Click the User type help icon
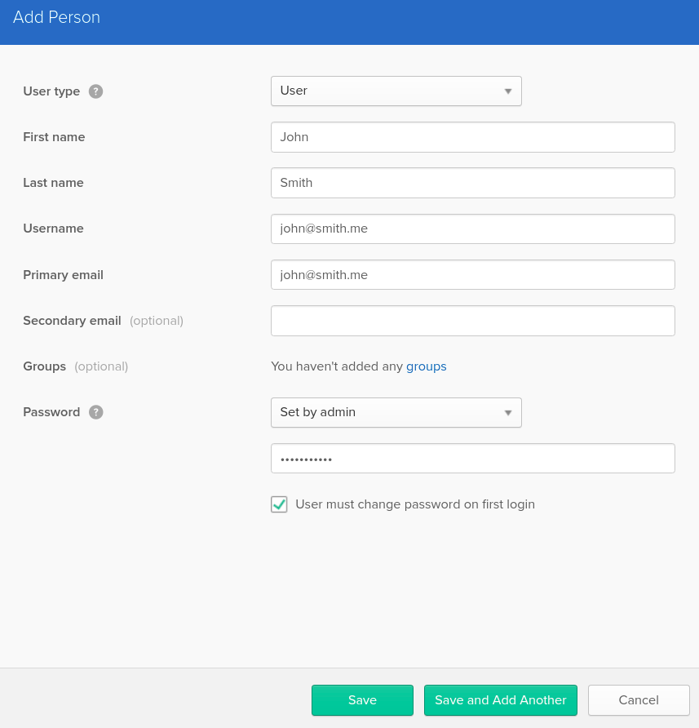699x728 pixels. coord(96,91)
